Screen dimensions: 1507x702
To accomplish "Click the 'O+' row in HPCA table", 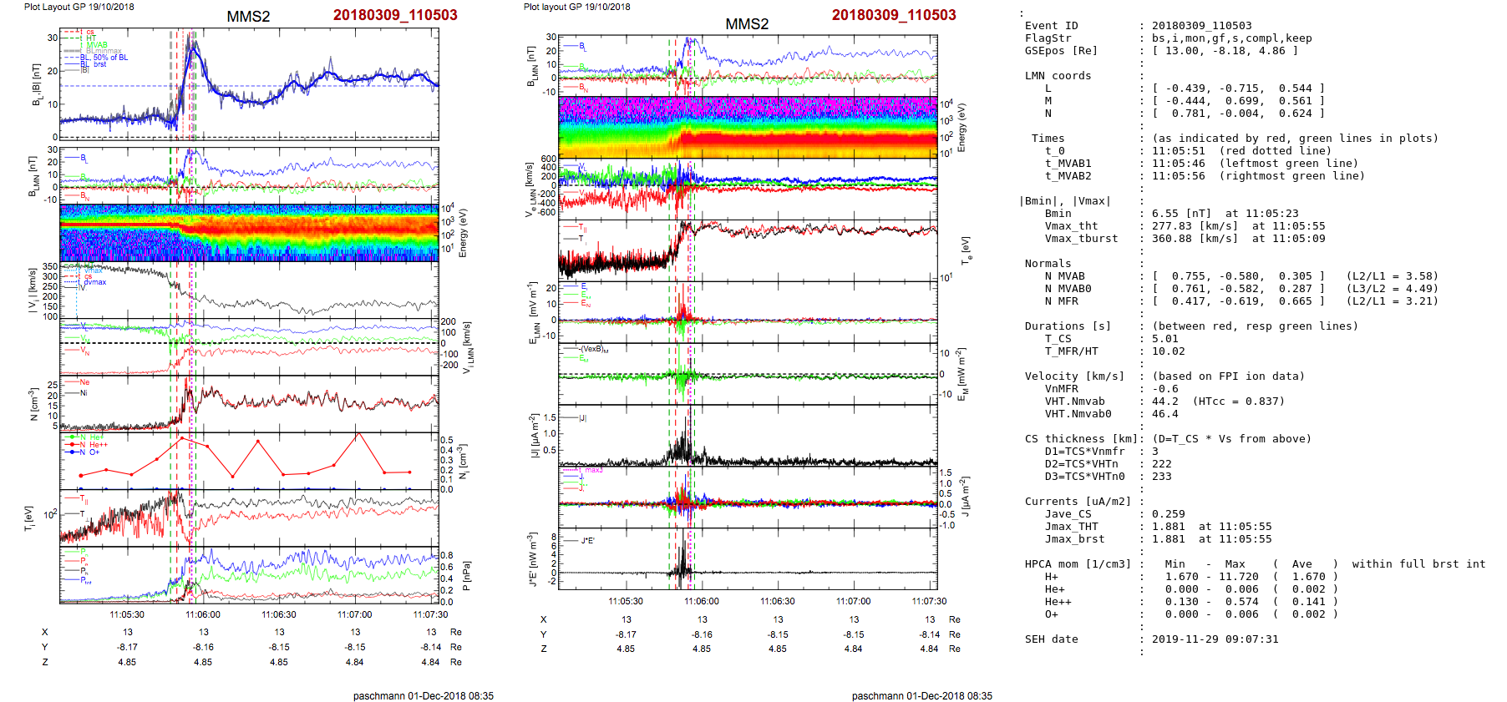I will click(1052, 614).
